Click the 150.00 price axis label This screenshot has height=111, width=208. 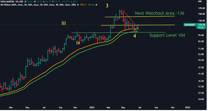[x=201, y=14]
